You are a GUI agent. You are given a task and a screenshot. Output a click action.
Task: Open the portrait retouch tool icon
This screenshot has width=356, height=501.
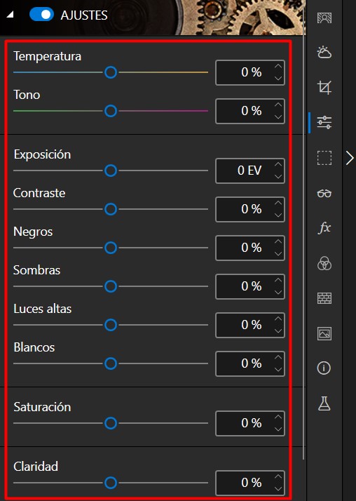coord(324,18)
